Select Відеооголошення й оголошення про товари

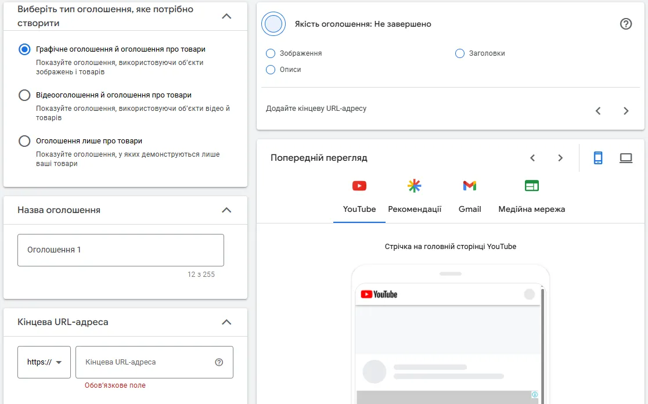pos(24,95)
